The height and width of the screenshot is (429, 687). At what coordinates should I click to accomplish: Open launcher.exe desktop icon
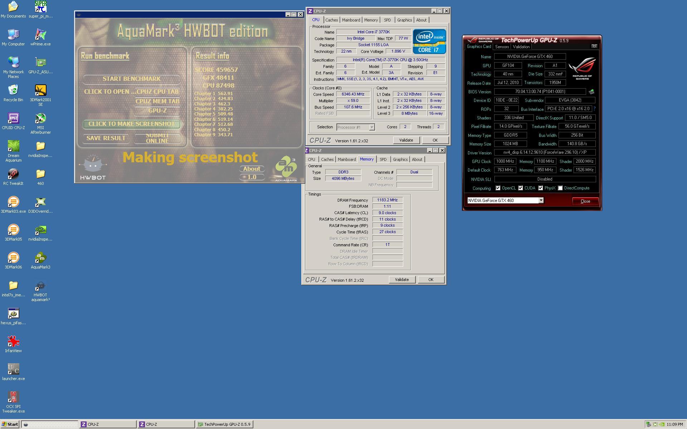tap(13, 372)
